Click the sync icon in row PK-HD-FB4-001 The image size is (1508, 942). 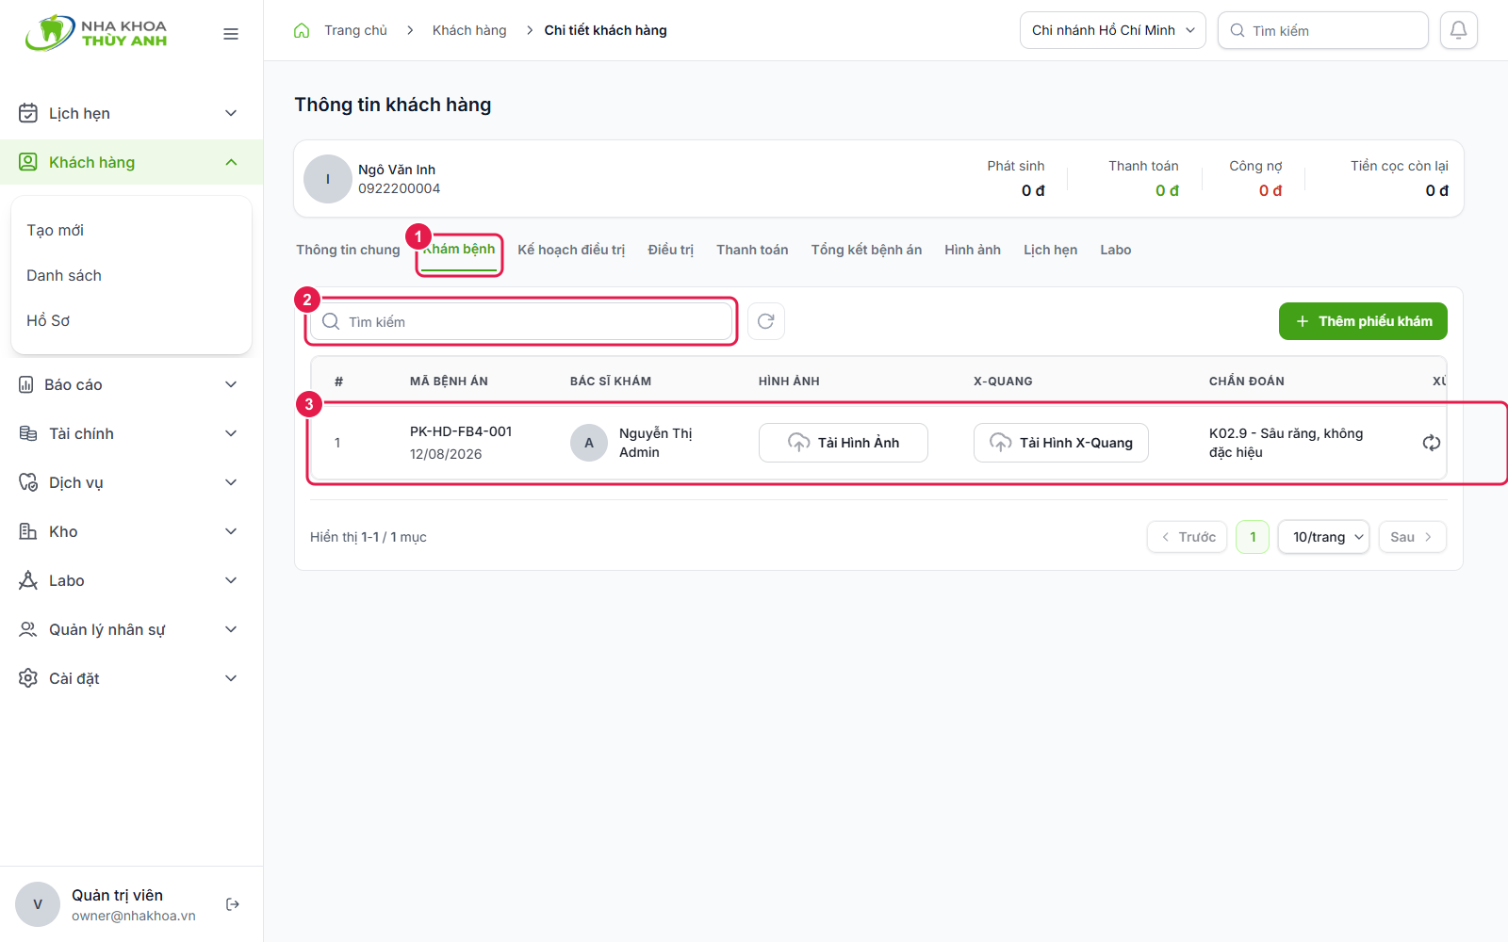coord(1431,443)
